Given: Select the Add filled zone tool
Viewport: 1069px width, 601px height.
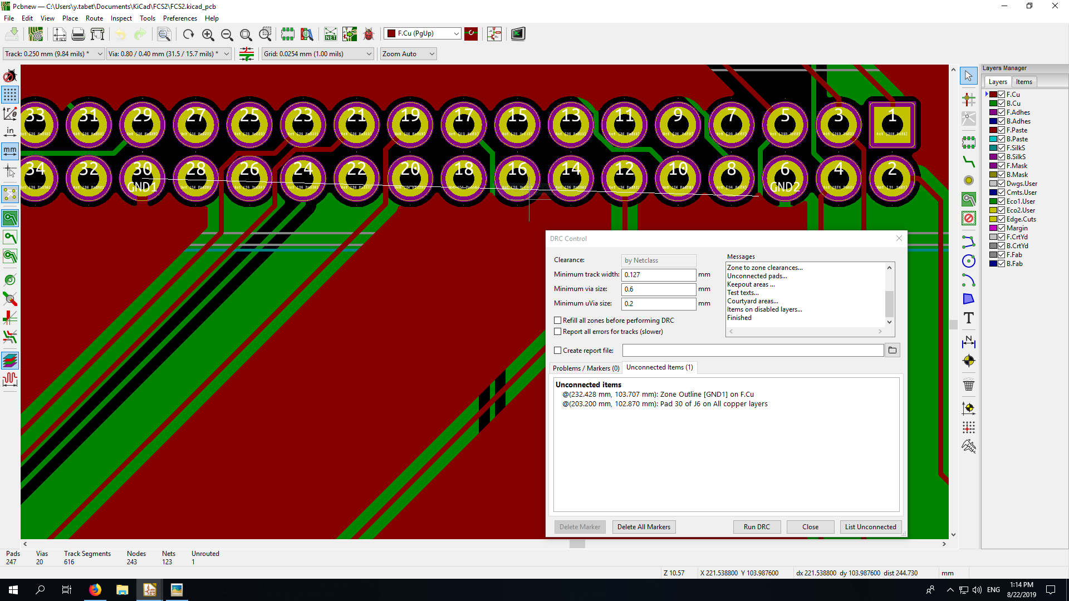Looking at the screenshot, I should point(968,199).
